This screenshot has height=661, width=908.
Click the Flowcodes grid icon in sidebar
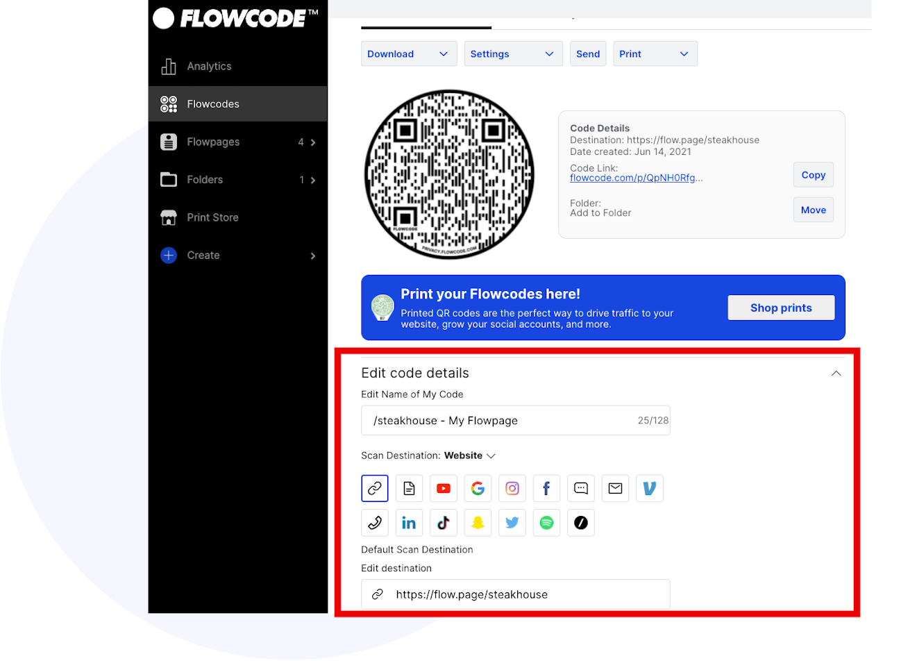coord(169,104)
